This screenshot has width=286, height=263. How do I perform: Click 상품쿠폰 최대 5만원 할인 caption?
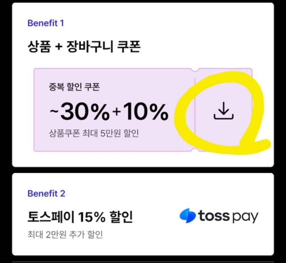[x=94, y=133]
